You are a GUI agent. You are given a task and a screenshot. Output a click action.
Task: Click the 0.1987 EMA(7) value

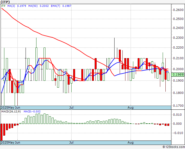pos(67,6)
